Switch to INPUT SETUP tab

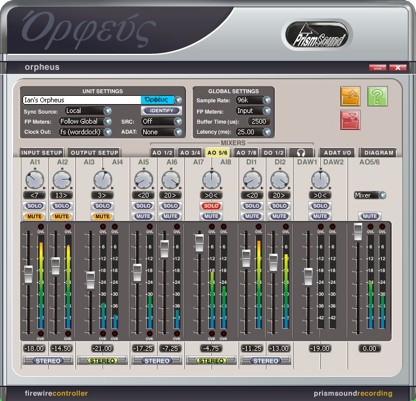point(41,153)
